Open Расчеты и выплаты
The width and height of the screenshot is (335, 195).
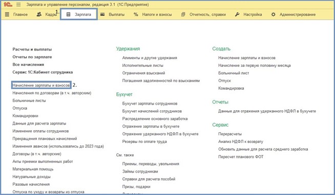point(32,50)
